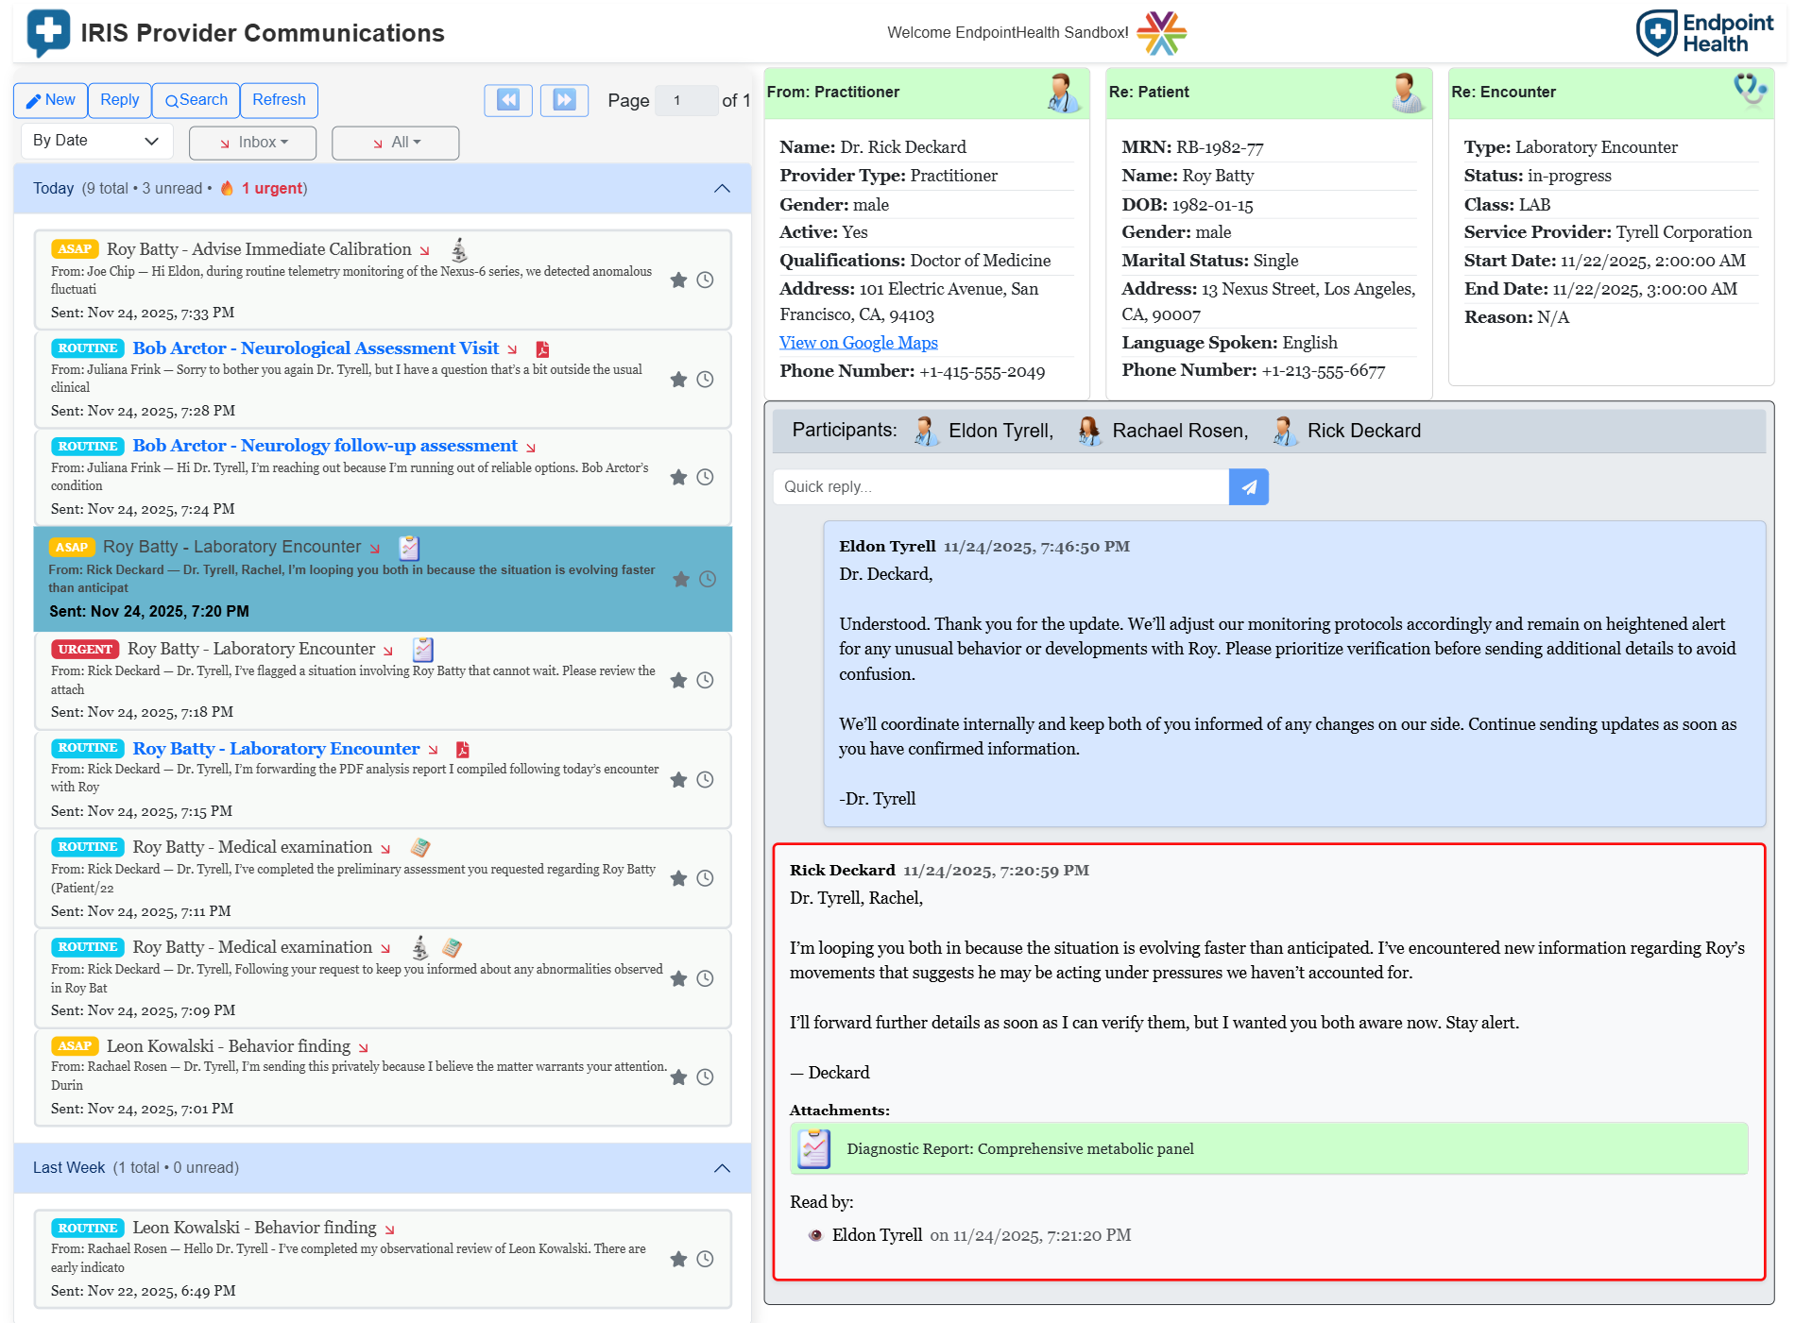Click PDF icon on 7:15 PM Laboratory Encounter
The height and width of the screenshot is (1323, 1795).
463,750
